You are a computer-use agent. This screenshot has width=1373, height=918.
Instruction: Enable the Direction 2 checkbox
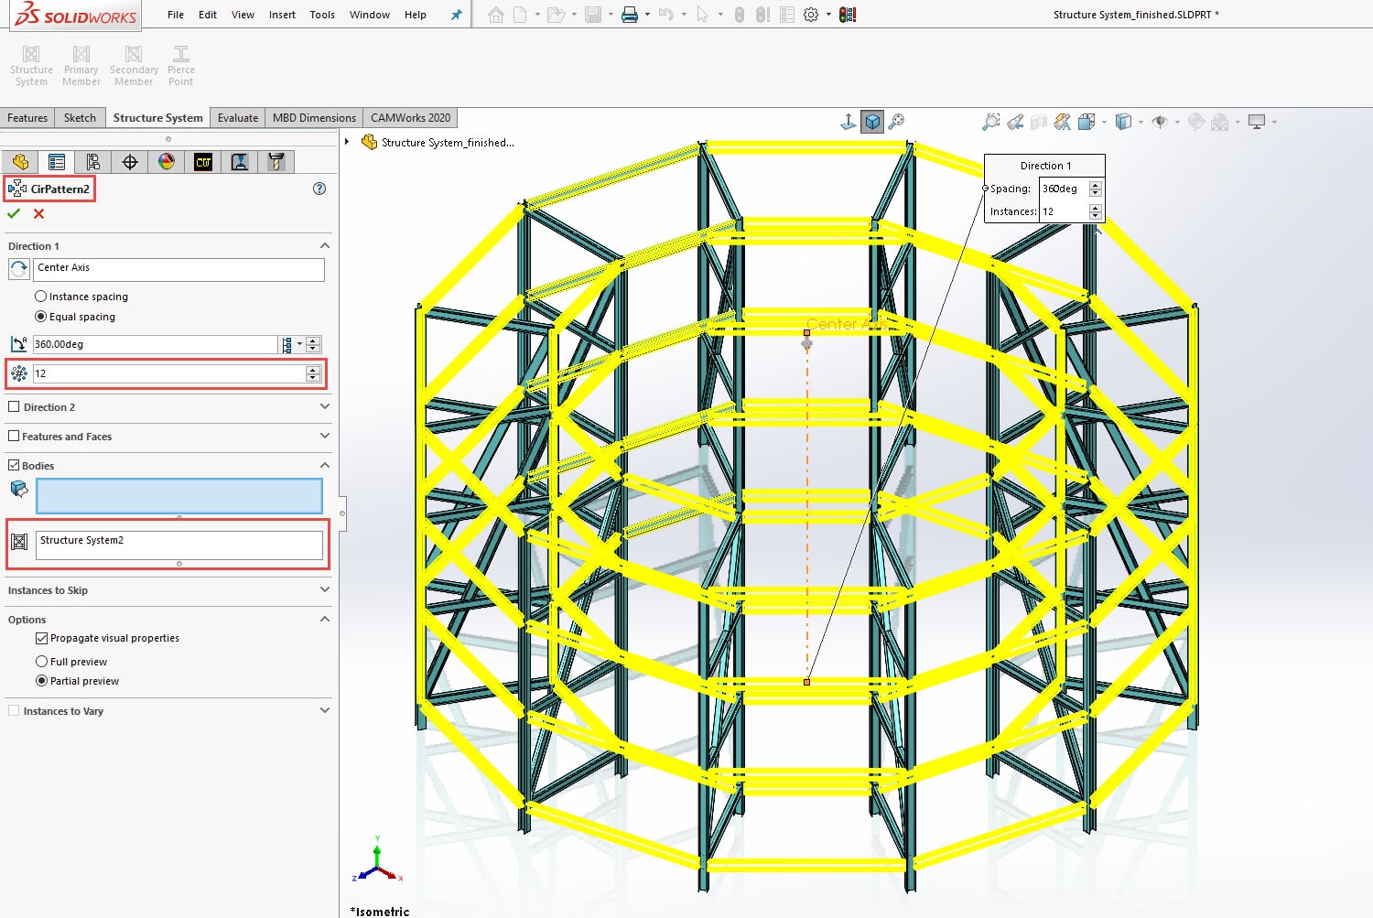pyautogui.click(x=14, y=407)
